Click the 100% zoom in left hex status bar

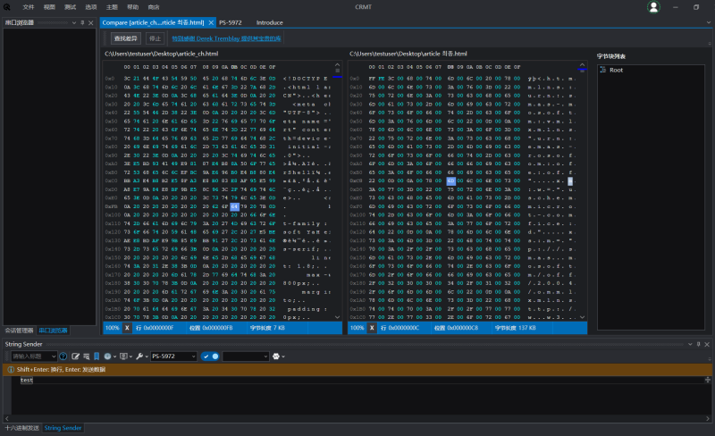click(113, 328)
